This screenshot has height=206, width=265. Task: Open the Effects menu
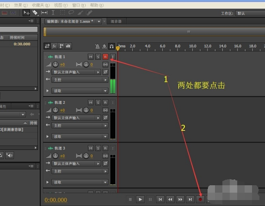click(21, 5)
